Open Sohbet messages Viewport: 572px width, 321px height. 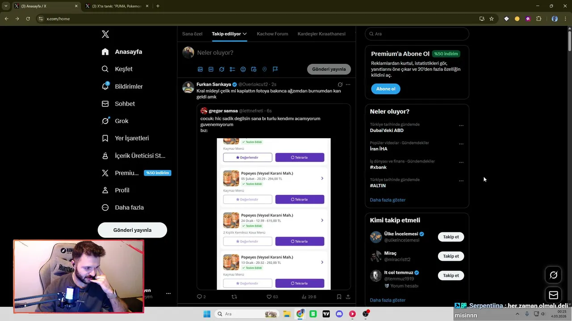coord(118,103)
